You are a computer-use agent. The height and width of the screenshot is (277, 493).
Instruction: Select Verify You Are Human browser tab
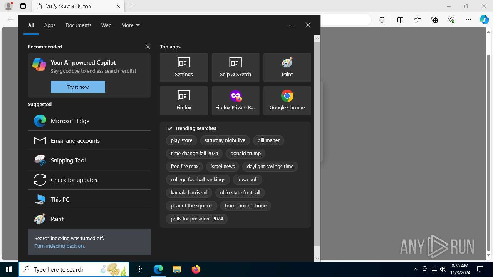pos(78,6)
